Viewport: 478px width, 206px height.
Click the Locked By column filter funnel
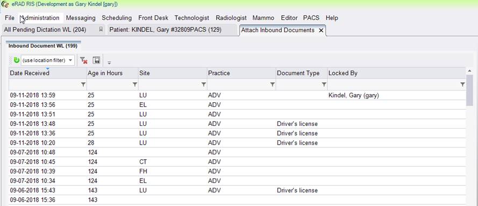click(462, 84)
